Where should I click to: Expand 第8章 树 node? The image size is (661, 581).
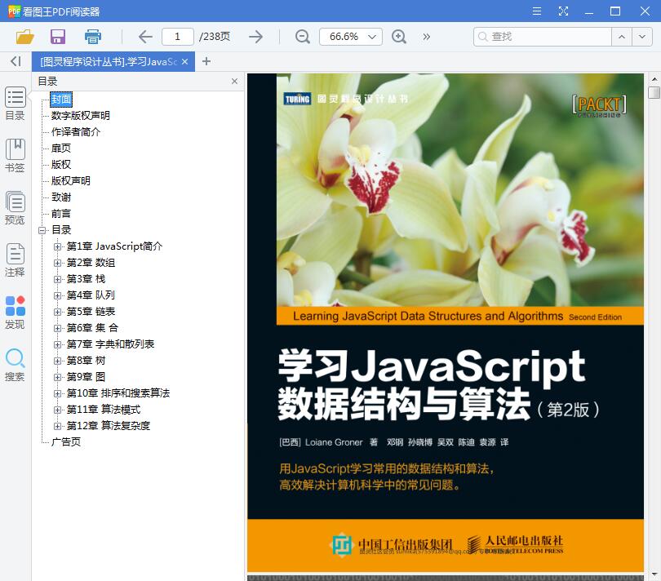pyautogui.click(x=57, y=361)
